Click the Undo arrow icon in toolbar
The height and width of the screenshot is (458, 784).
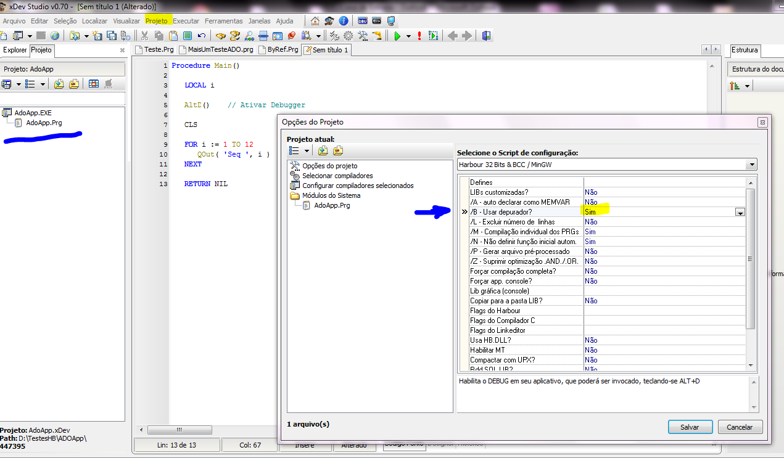tap(201, 36)
